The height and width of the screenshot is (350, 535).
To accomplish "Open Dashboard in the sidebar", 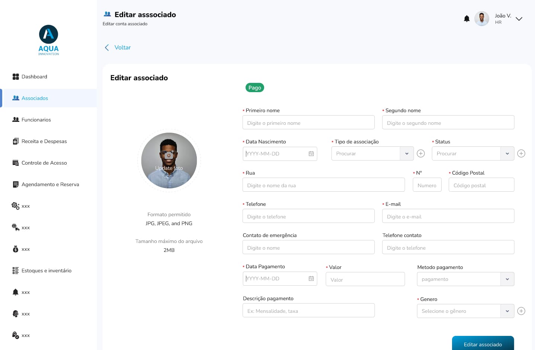I will coord(34,77).
